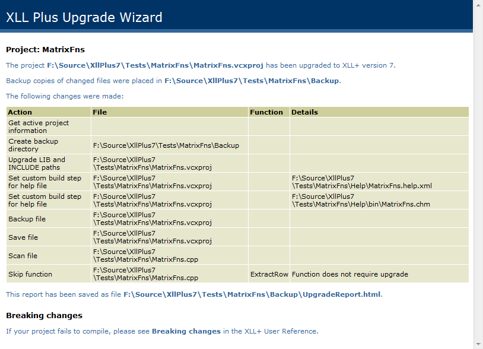Click the Action column header
This screenshot has width=483, height=349.
(x=20, y=112)
